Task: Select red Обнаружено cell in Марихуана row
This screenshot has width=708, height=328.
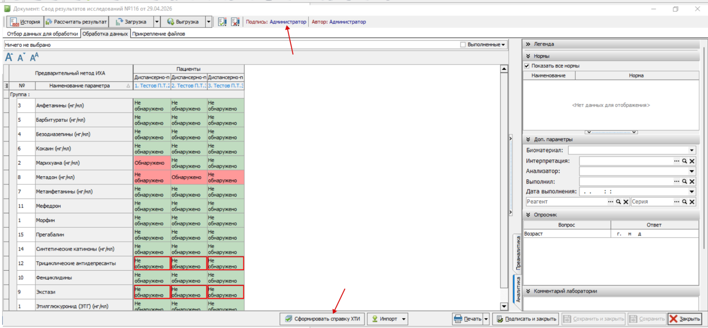Action: pos(152,163)
